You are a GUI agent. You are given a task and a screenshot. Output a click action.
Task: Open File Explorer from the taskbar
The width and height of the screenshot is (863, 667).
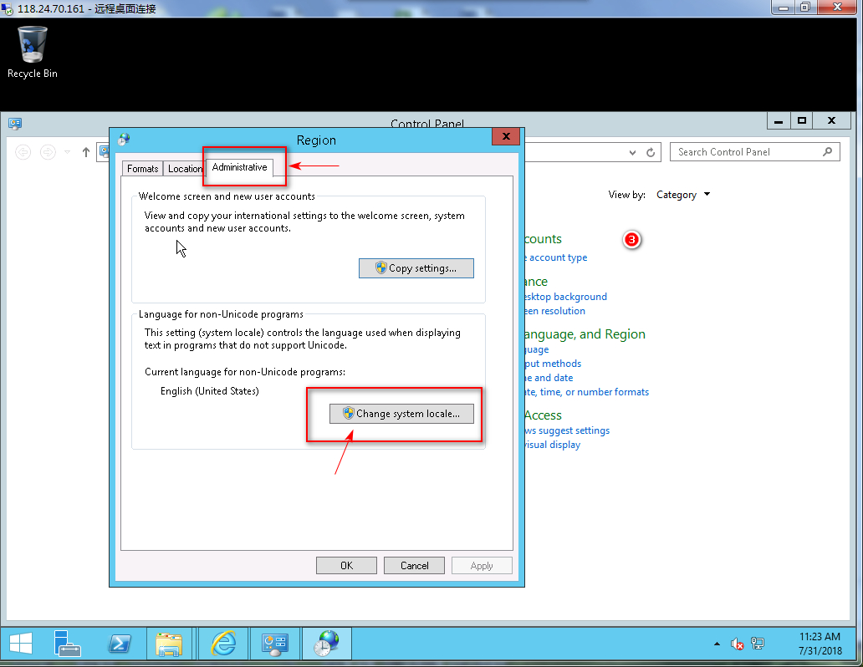[170, 643]
